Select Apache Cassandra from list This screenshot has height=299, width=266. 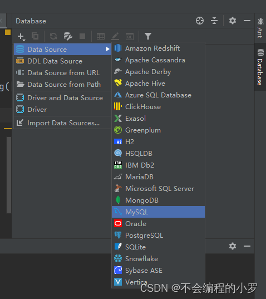pyautogui.click(x=159, y=60)
